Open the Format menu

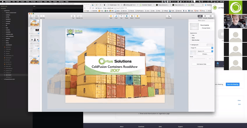[x=33, y=1]
